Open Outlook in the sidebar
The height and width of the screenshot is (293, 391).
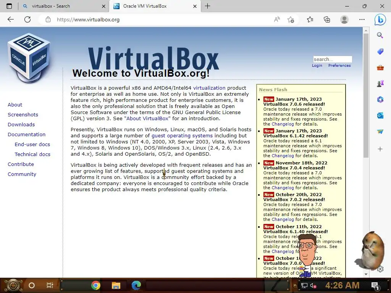(380, 115)
